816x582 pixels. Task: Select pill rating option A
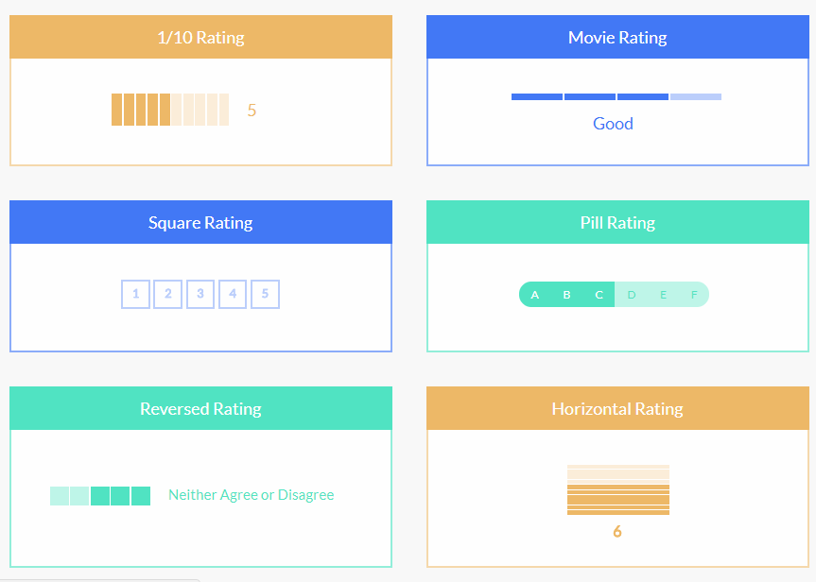[x=534, y=295]
